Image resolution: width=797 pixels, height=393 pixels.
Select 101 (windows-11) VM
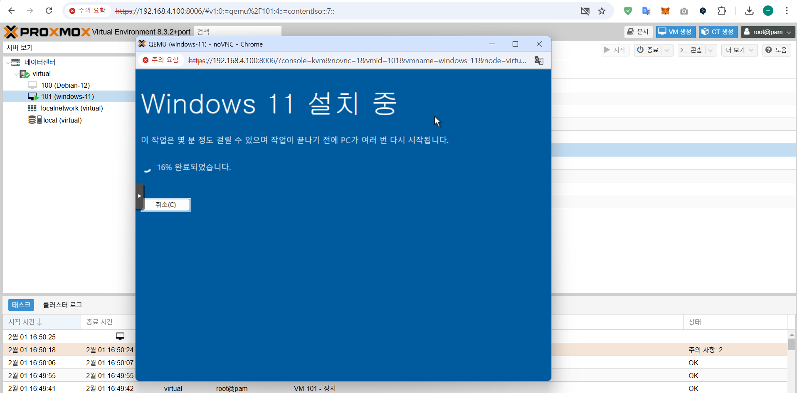click(x=67, y=96)
